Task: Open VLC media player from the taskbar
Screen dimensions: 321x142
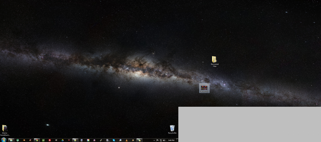Action: (x=127, y=140)
